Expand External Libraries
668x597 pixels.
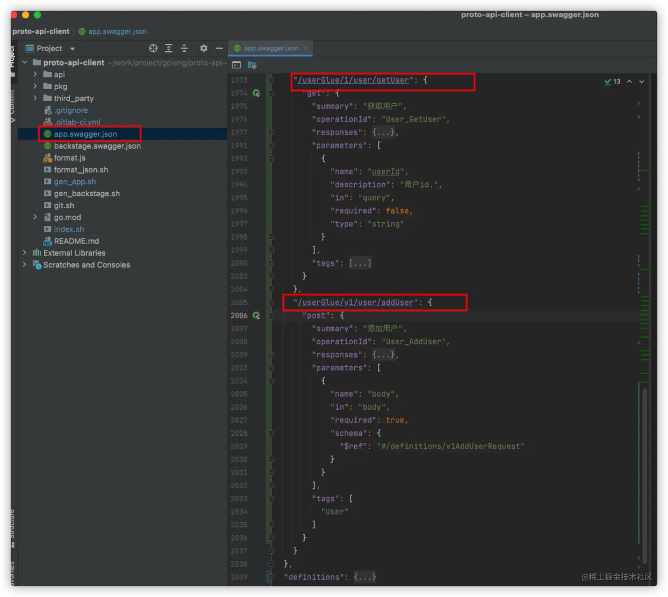tap(25, 253)
